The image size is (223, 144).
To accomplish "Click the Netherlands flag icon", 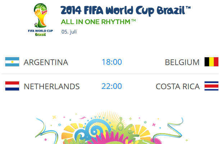I will [x=12, y=86].
